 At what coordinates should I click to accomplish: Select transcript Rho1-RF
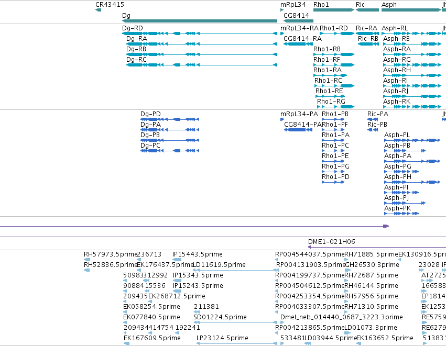point(334,65)
